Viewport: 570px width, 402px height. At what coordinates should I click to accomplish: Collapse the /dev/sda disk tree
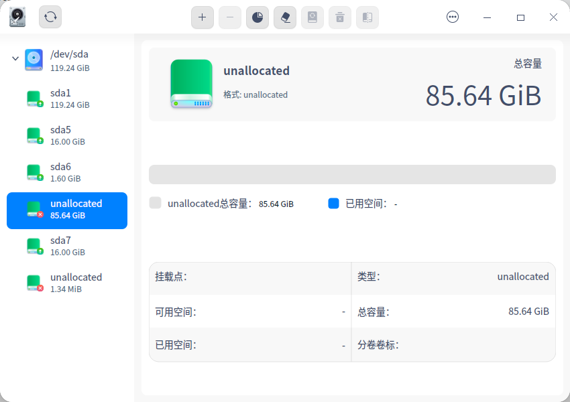pyautogui.click(x=15, y=58)
